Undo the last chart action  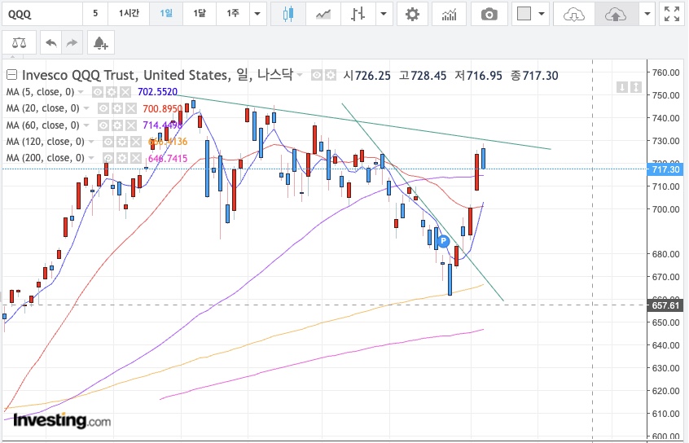coord(51,42)
